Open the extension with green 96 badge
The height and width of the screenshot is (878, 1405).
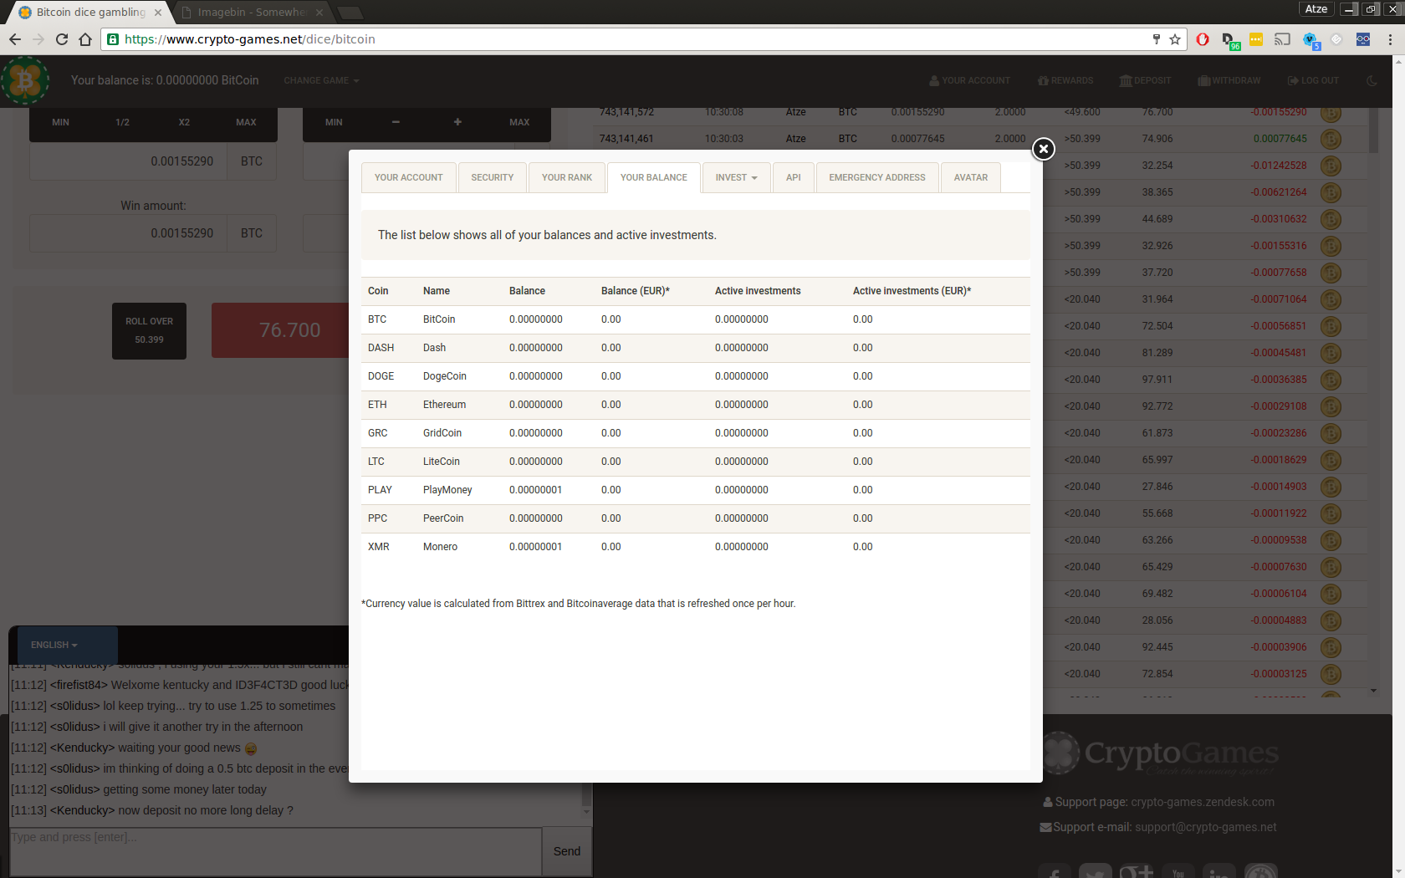(x=1229, y=40)
